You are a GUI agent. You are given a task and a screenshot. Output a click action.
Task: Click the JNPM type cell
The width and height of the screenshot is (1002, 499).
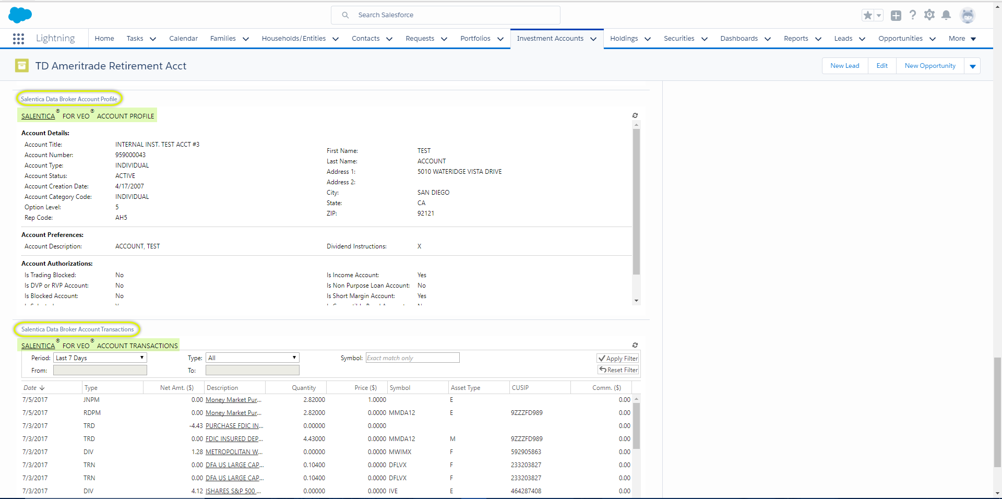[91, 400]
